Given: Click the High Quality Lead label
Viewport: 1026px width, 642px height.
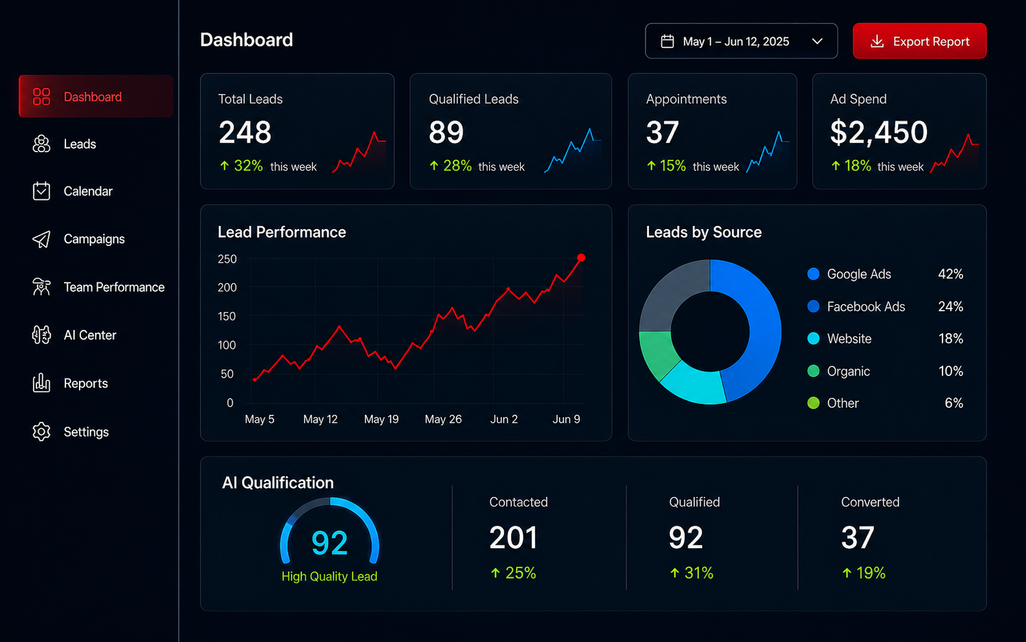Looking at the screenshot, I should (x=329, y=576).
